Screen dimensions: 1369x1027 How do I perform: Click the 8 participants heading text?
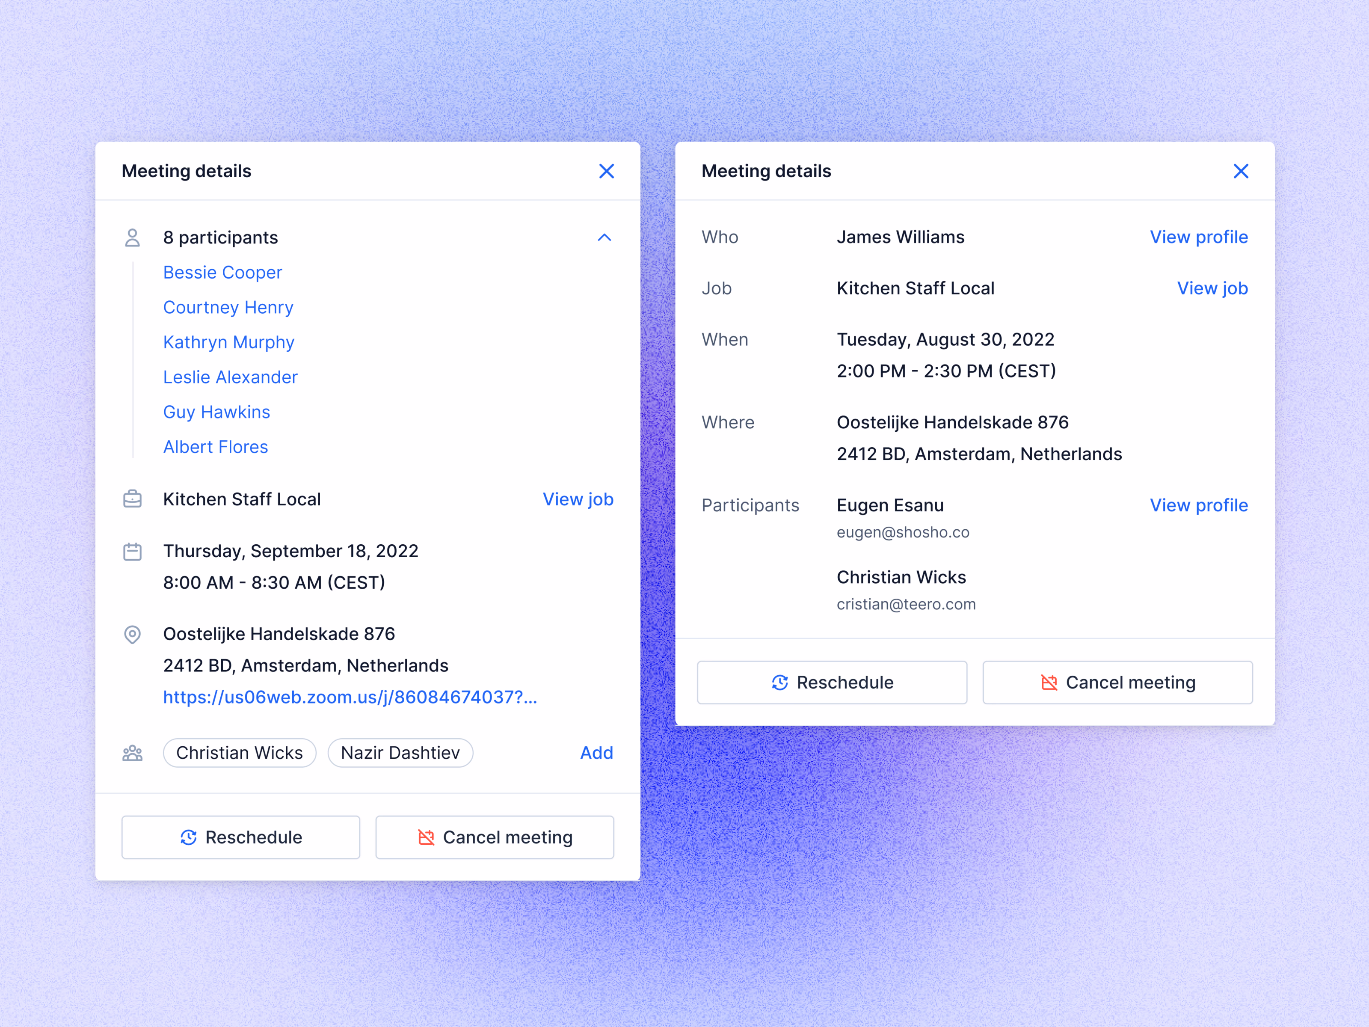coord(220,238)
